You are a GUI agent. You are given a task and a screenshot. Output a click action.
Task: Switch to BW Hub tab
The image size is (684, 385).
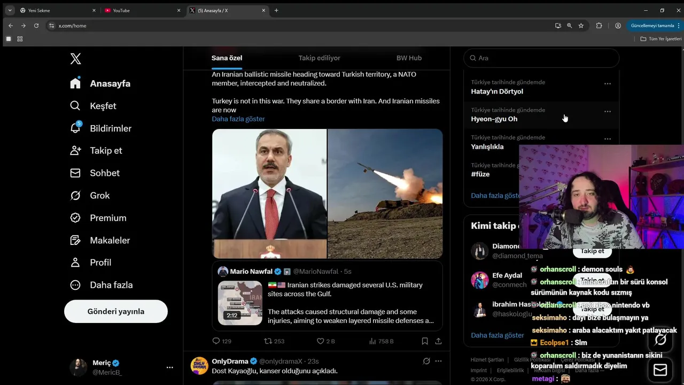point(409,58)
